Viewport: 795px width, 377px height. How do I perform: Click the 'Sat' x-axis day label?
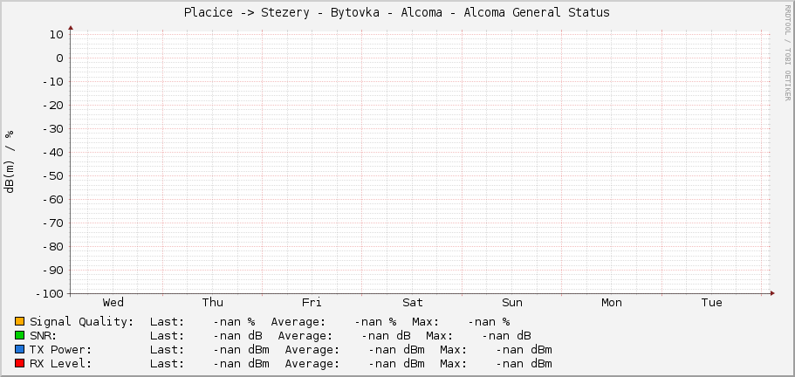(x=413, y=303)
